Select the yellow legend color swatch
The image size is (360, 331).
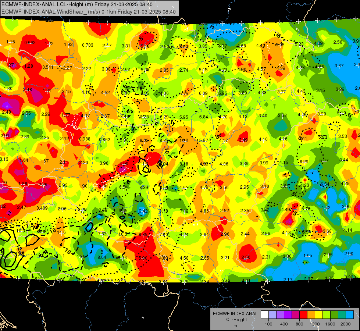point(319,315)
